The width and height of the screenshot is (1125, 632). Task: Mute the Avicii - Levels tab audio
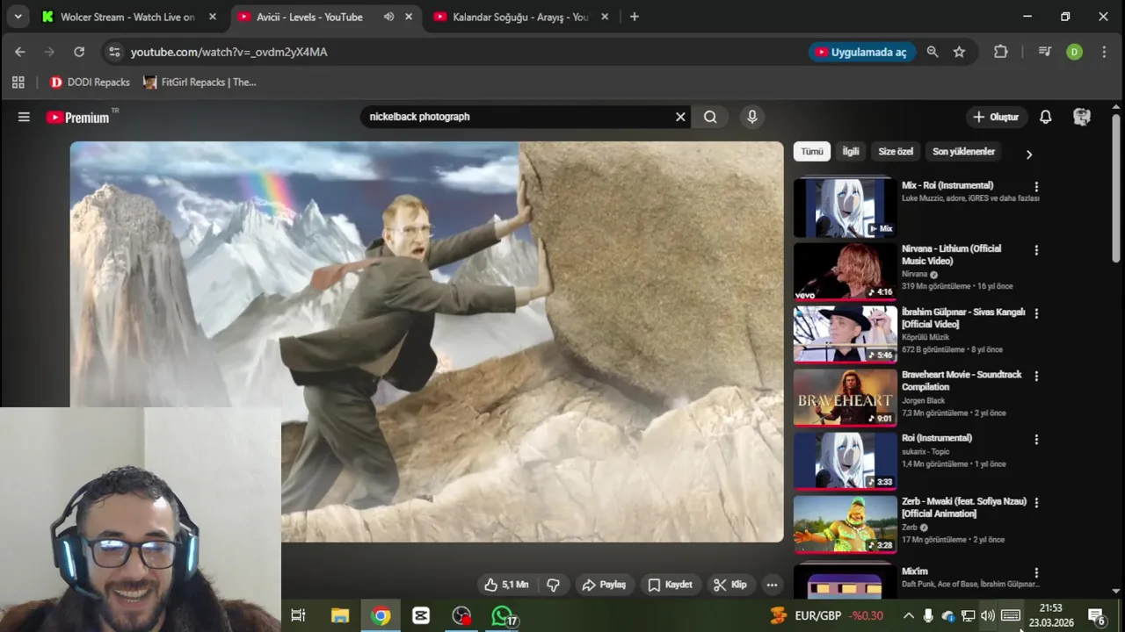point(388,17)
